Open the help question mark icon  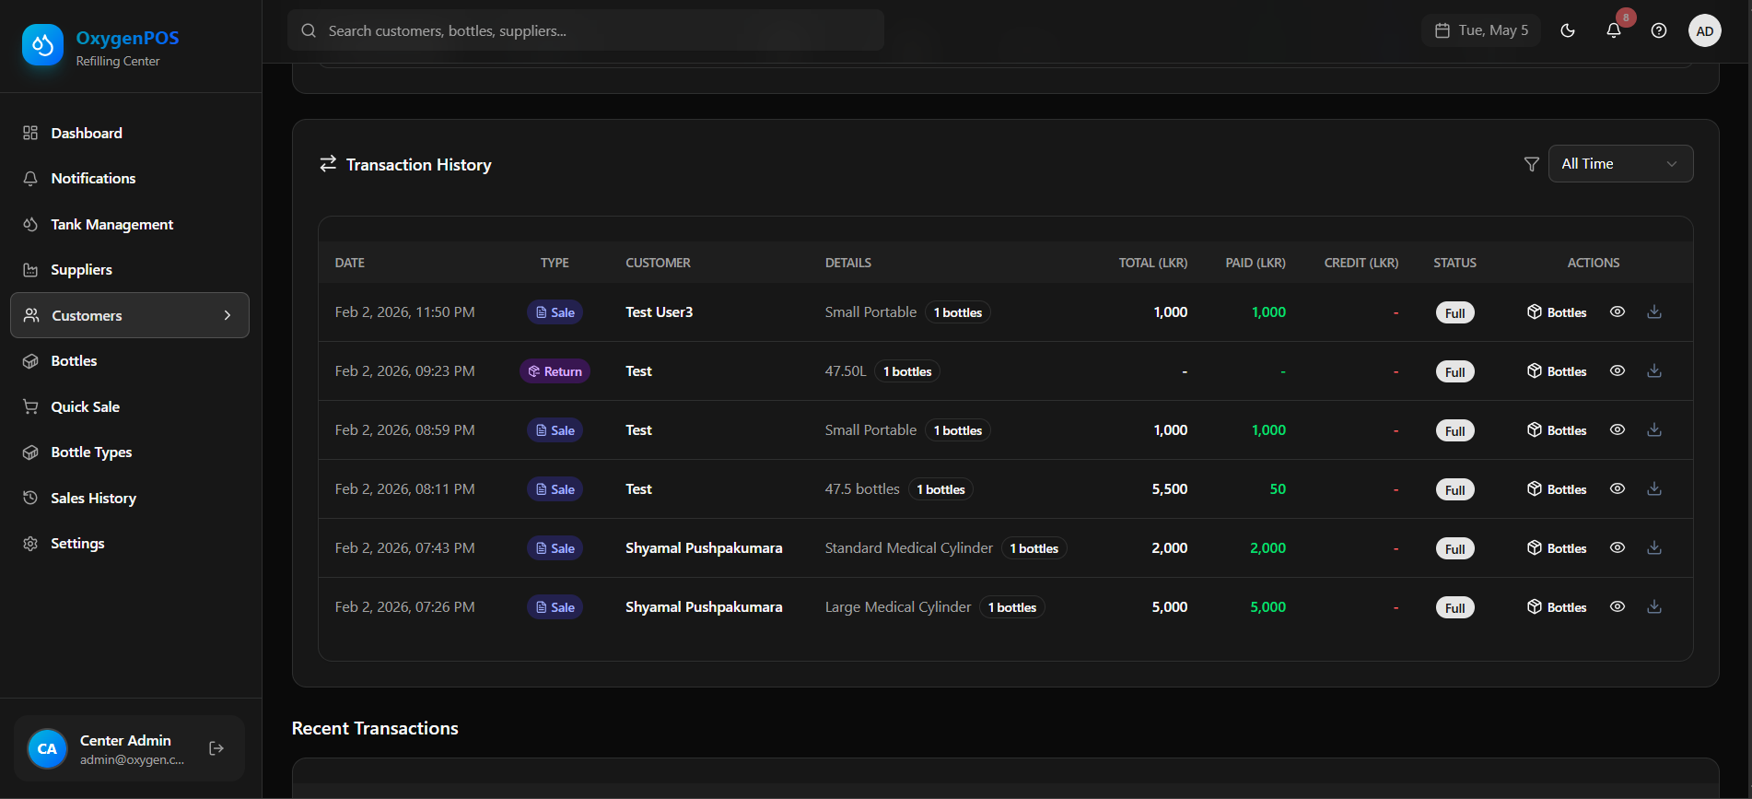pos(1659,30)
